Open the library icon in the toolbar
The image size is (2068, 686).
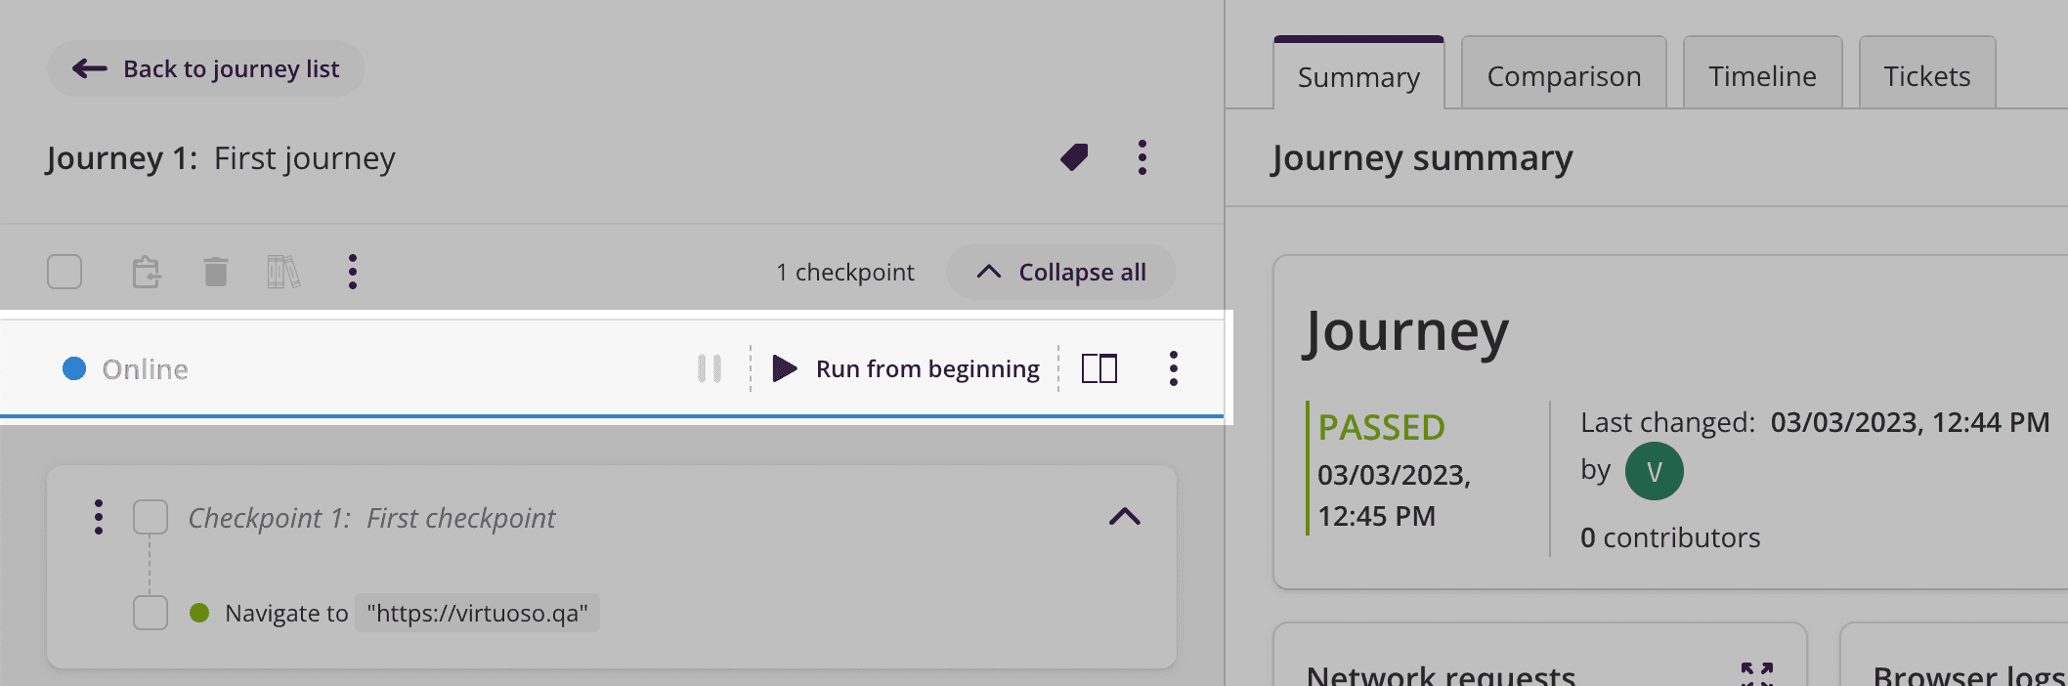pyautogui.click(x=283, y=272)
